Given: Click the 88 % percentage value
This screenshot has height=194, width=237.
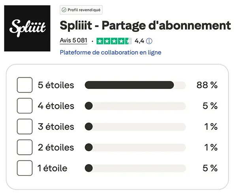Looking at the screenshot, I should [207, 85].
